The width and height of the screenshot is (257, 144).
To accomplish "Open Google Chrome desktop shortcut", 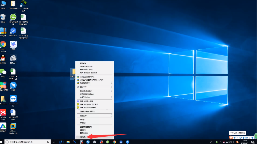I will pyautogui.click(x=3, y=45).
